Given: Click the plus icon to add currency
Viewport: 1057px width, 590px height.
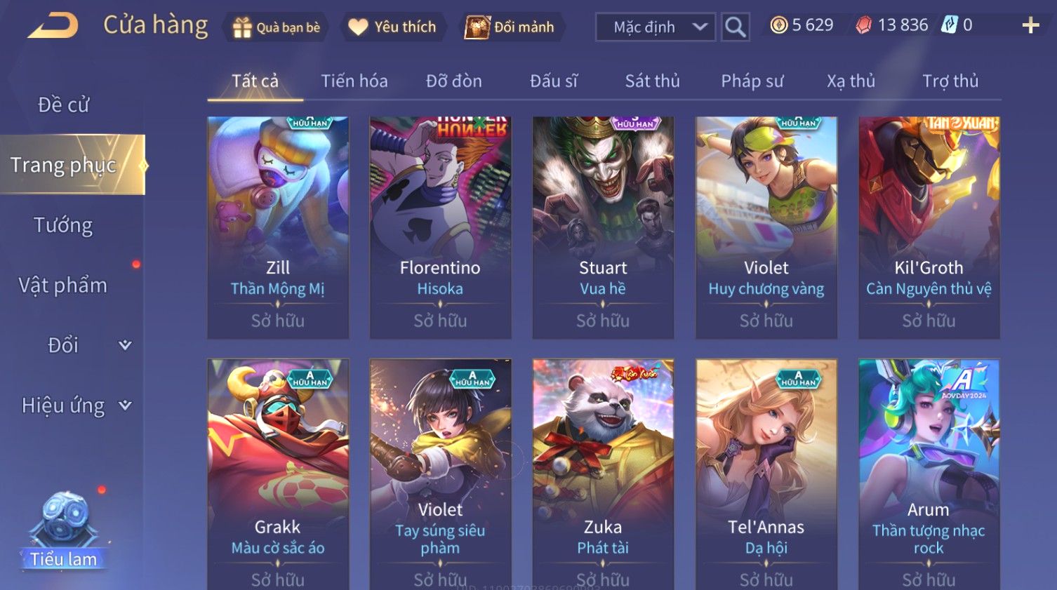Looking at the screenshot, I should point(1030,26).
